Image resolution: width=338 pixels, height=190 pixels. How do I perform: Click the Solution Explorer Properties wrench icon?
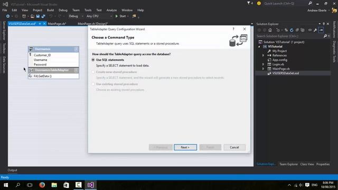(x=315, y=30)
